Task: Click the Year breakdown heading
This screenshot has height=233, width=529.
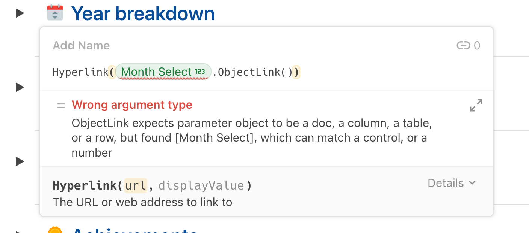Action: click(x=143, y=13)
